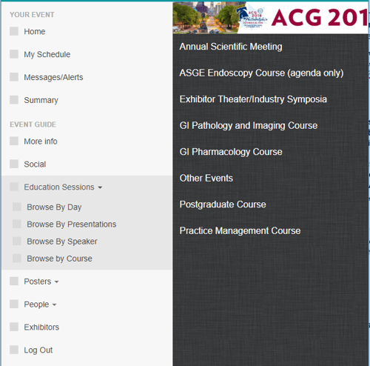Image resolution: width=370 pixels, height=366 pixels.
Task: Click the Social icon square
Action: pyautogui.click(x=14, y=164)
